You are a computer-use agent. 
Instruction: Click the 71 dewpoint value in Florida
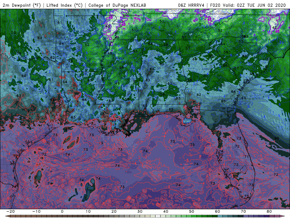coord(246,157)
